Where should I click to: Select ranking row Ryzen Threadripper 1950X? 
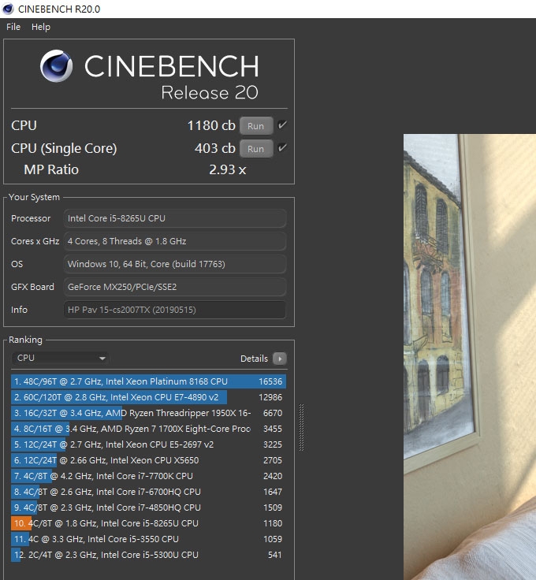pos(148,413)
